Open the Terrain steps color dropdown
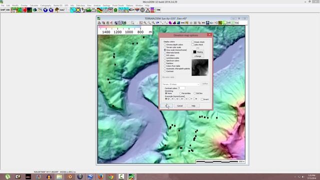 coord(181,84)
